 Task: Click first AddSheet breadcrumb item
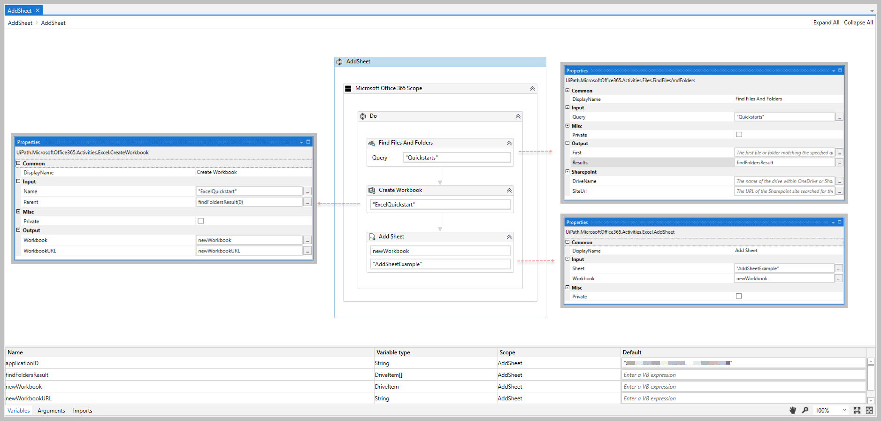click(20, 23)
